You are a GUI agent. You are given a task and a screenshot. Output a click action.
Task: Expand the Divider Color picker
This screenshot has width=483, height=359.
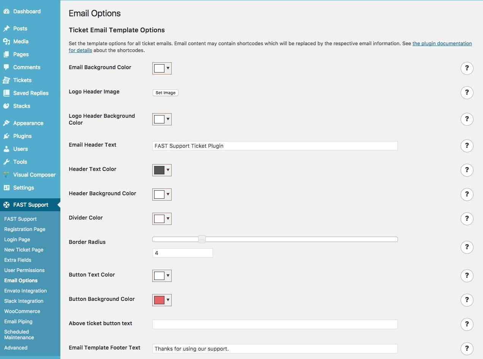point(162,219)
